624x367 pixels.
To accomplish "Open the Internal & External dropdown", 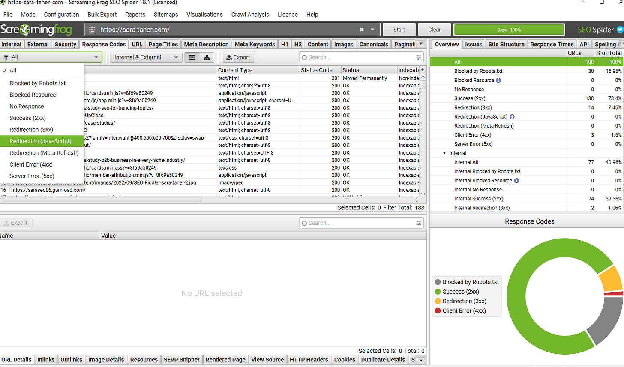I will pos(146,57).
